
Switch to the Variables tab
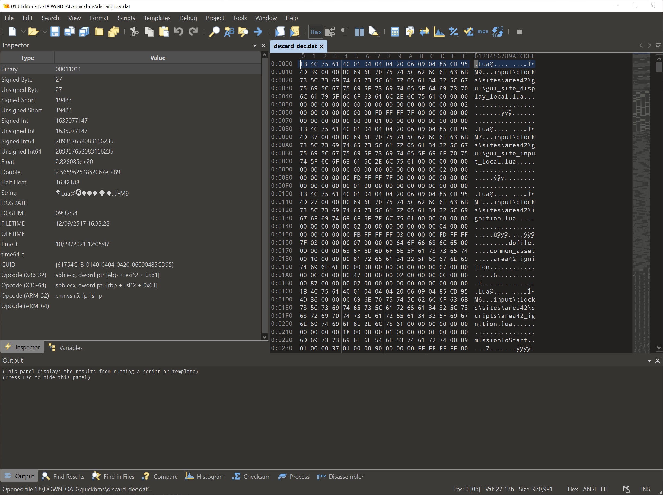pos(65,347)
